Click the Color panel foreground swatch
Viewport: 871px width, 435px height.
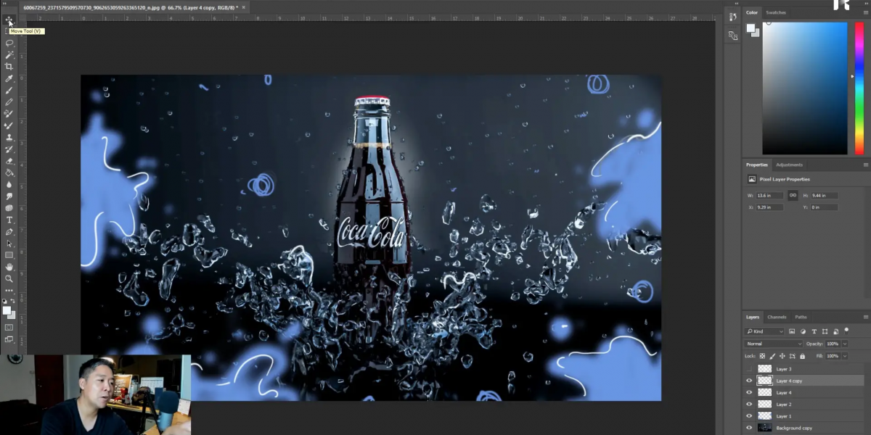pyautogui.click(x=751, y=28)
